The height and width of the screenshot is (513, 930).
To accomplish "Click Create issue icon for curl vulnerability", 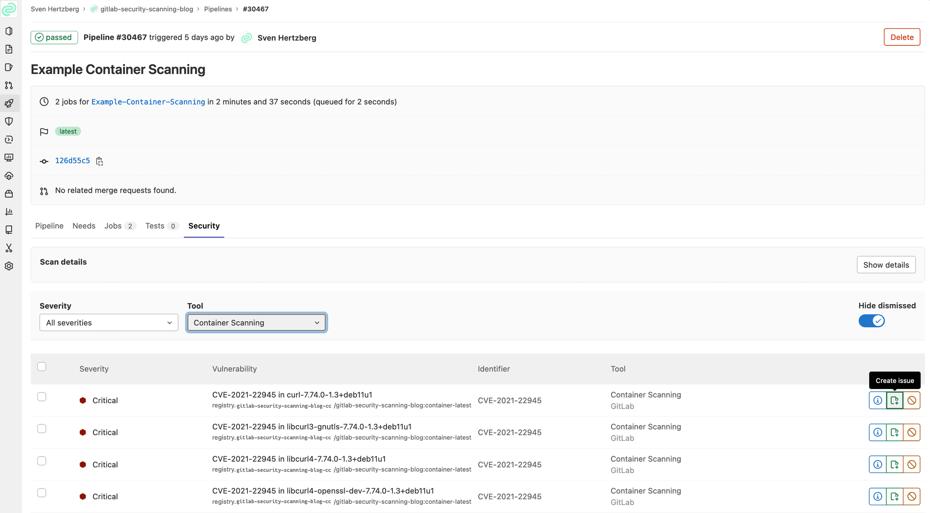I will (894, 400).
